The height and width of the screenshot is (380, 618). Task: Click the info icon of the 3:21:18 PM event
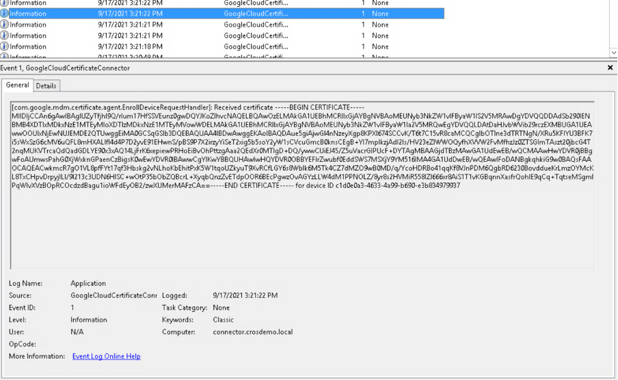pyautogui.click(x=5, y=46)
